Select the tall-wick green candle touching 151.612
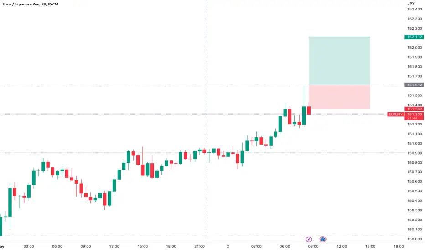 [x=304, y=105]
